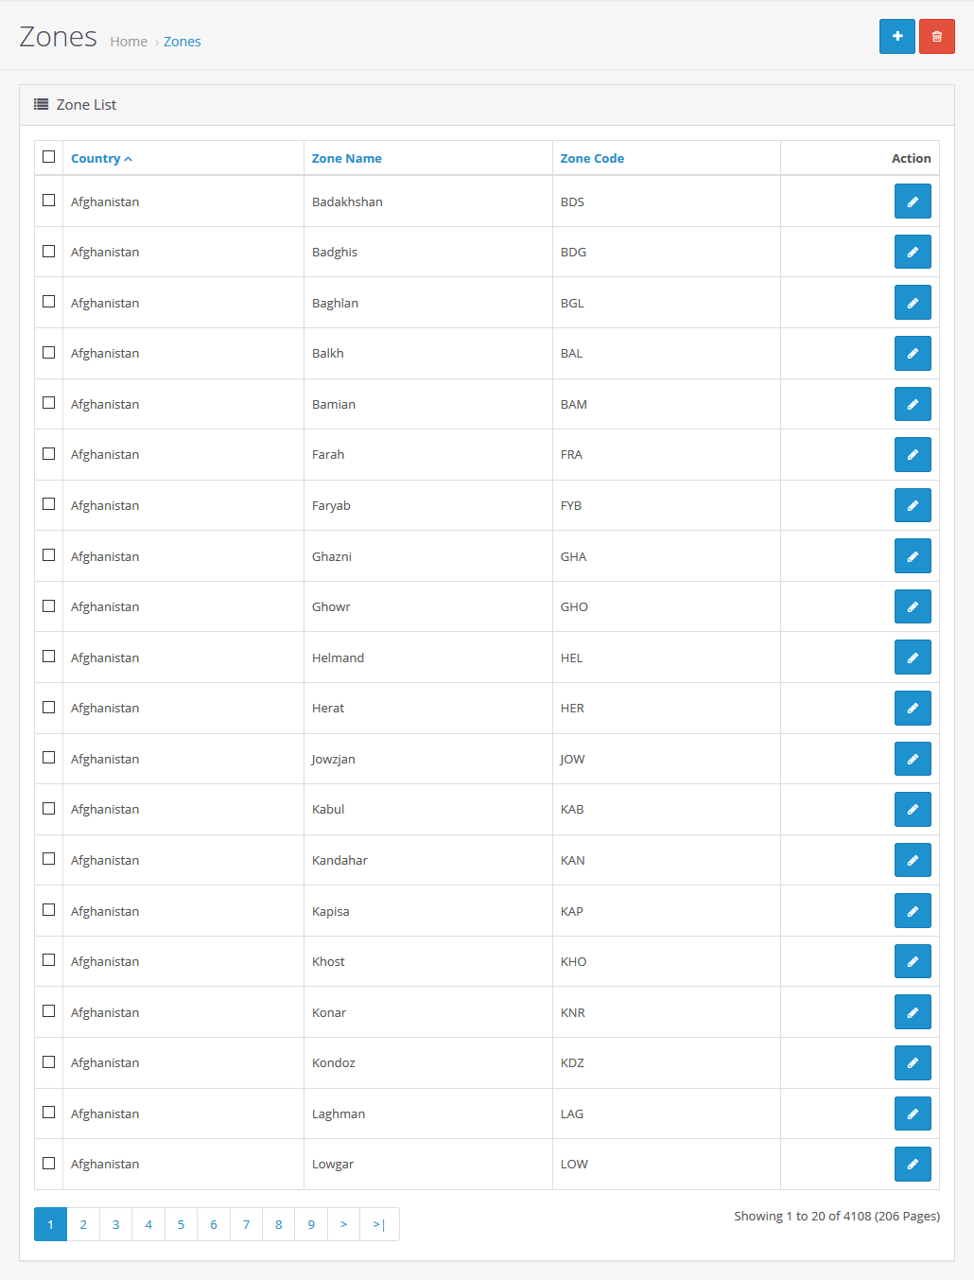Edit the Kandahar zone via its pencil icon
The image size is (974, 1280).
(x=912, y=860)
